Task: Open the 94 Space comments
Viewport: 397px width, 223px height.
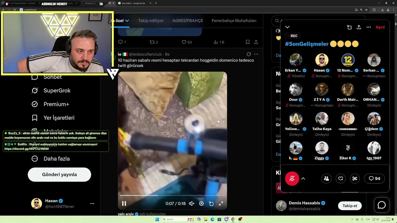Action: (x=374, y=178)
